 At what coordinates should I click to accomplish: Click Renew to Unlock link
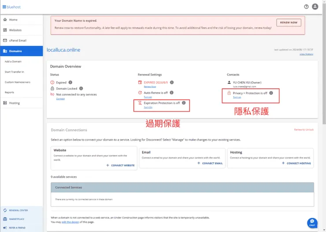pos(304,130)
